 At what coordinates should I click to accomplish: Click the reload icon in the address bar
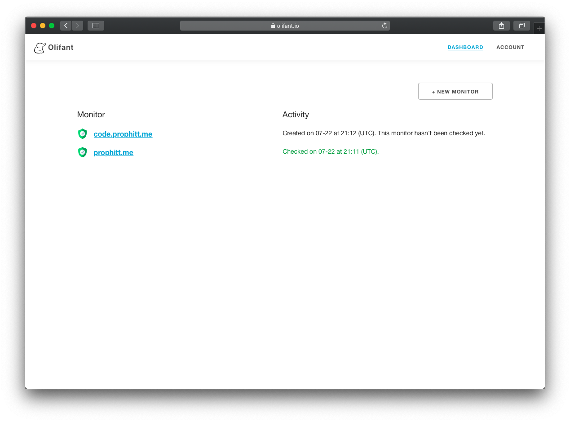(x=384, y=26)
